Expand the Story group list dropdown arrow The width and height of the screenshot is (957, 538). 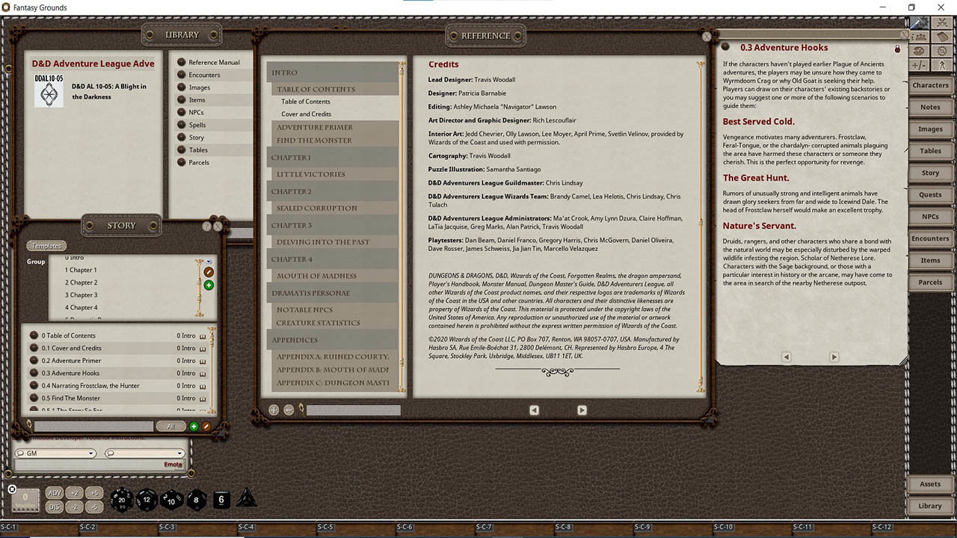[x=209, y=261]
